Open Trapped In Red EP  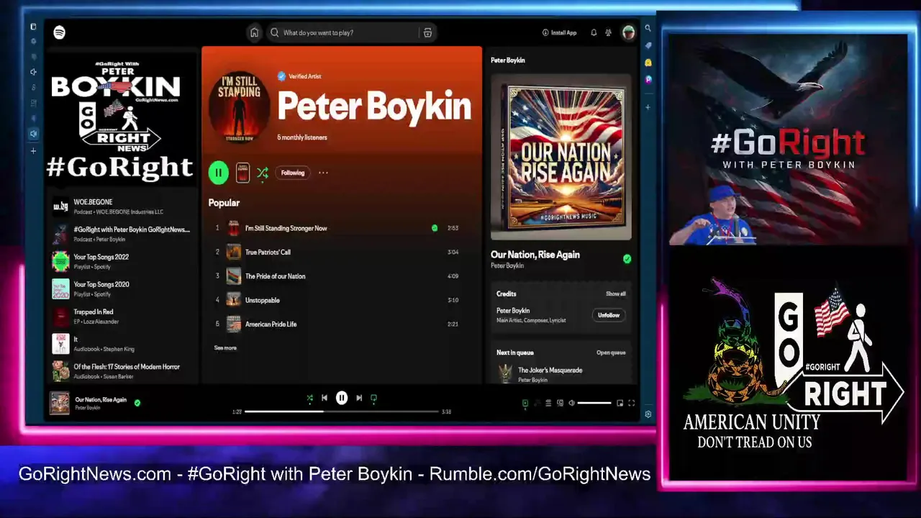point(121,316)
